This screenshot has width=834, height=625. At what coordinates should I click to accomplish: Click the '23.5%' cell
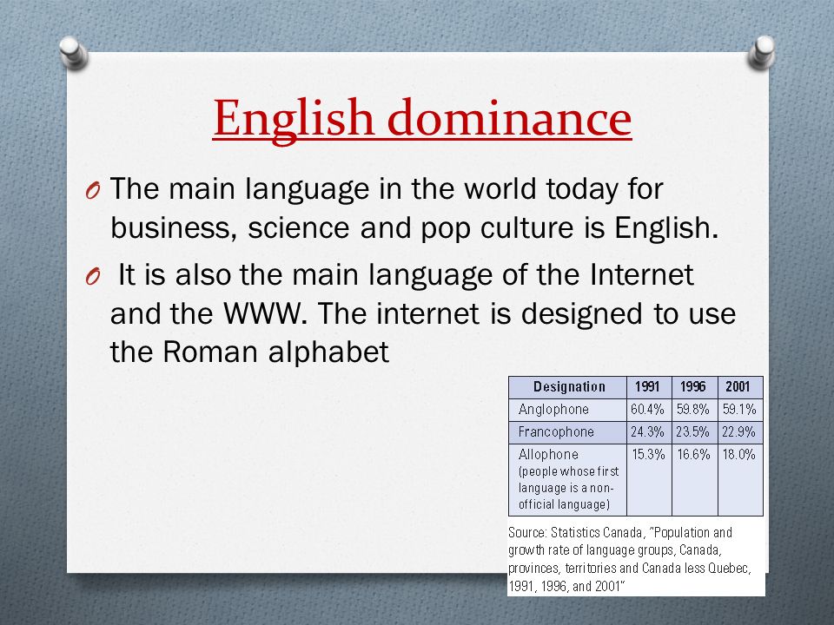pos(693,432)
